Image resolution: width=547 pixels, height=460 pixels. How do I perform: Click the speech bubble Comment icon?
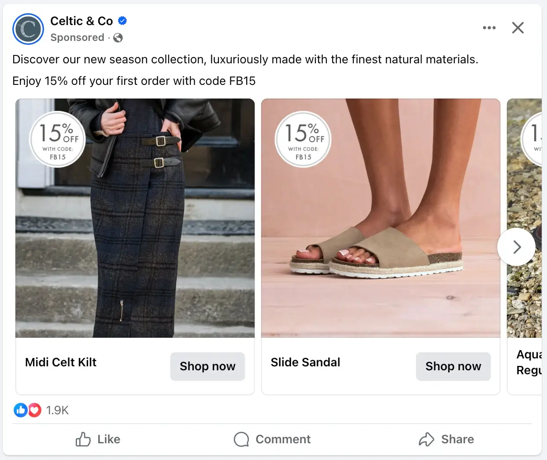(x=240, y=439)
